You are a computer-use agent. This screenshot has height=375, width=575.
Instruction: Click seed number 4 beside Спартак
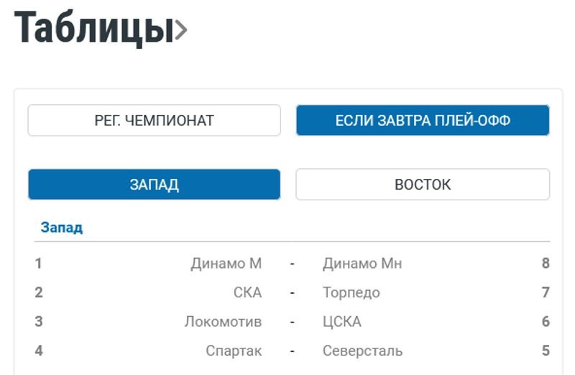tap(39, 351)
